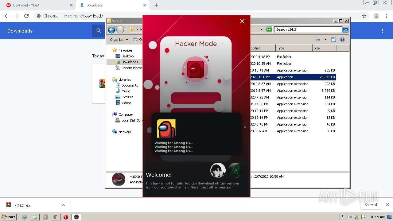Select Downloads in Favorites
This screenshot has width=393, height=221.
129,62
